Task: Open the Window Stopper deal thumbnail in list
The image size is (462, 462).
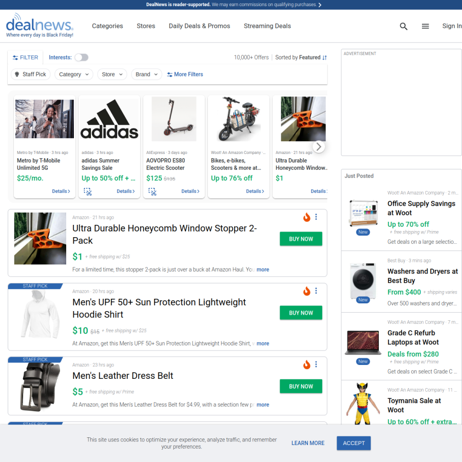Action: [x=40, y=238]
